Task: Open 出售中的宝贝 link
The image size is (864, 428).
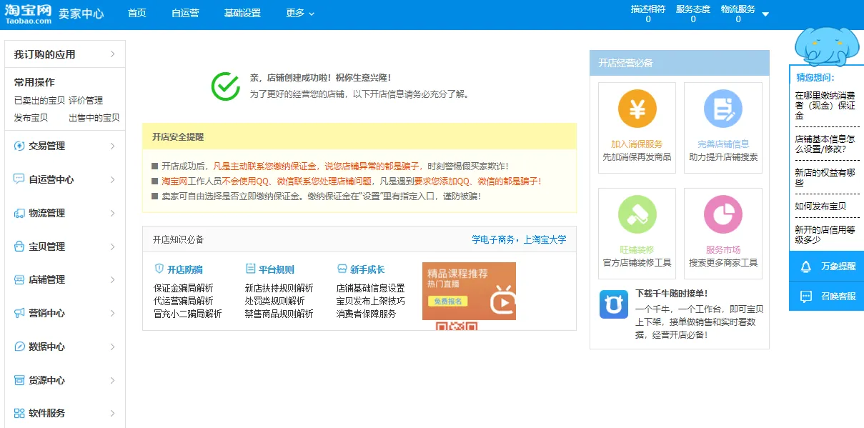Action: [x=94, y=117]
